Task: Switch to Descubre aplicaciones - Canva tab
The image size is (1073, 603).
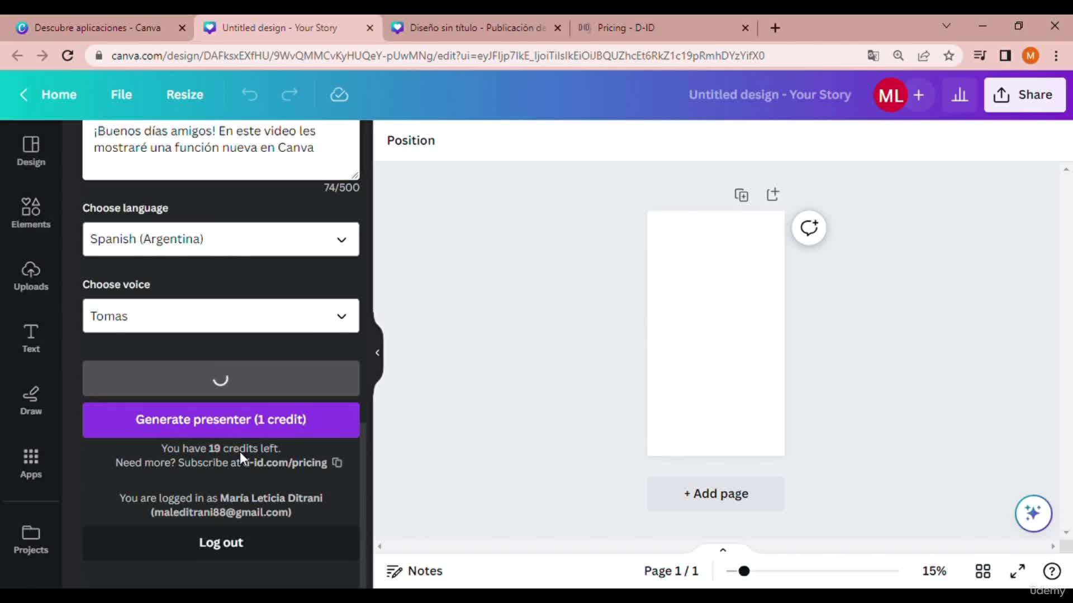Action: click(x=97, y=27)
